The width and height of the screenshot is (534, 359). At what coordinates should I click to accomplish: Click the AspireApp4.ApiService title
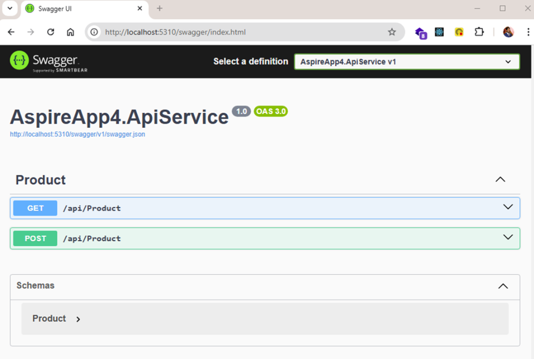point(119,117)
